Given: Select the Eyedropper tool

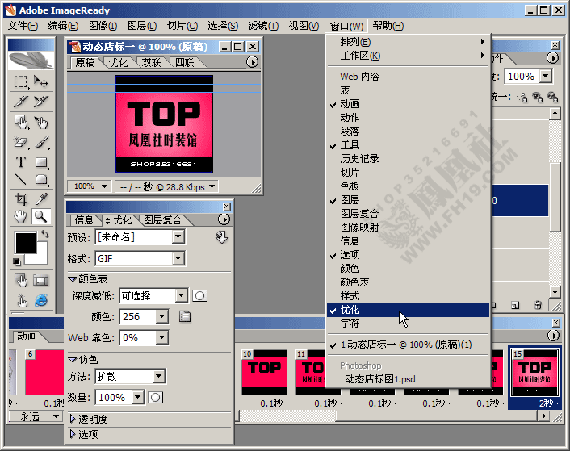Looking at the screenshot, I should (x=42, y=199).
